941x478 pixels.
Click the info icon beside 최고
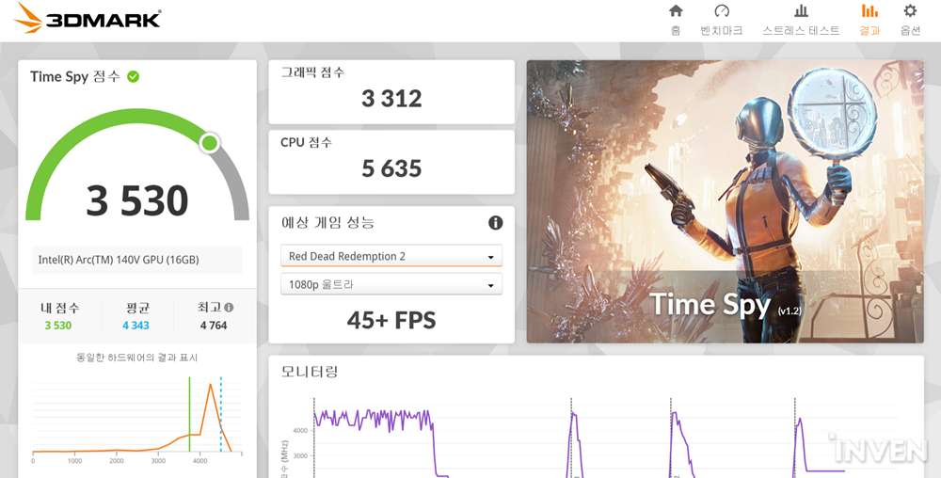229,308
